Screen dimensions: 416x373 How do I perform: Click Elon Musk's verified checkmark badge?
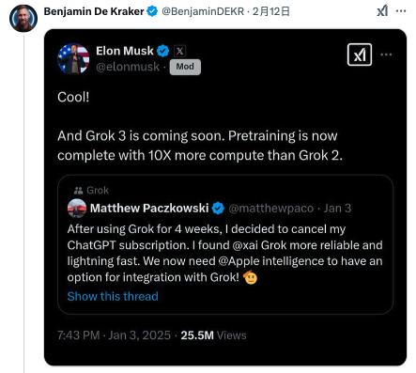(162, 51)
